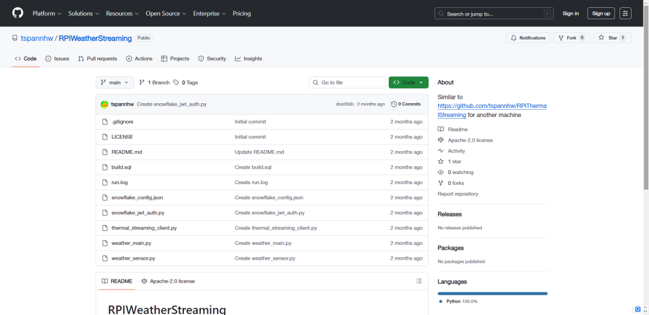Open commit hash dce055b
649x315 pixels.
pos(344,104)
